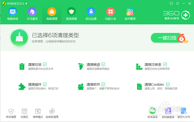Click the 清理软件 box icon
The width and height of the screenshot is (194, 122).
coord(81,87)
